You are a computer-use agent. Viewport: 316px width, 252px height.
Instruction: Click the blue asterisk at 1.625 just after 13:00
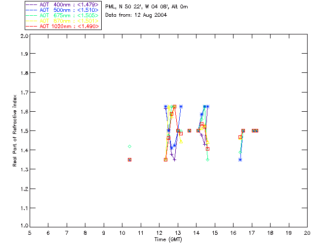click(181, 106)
